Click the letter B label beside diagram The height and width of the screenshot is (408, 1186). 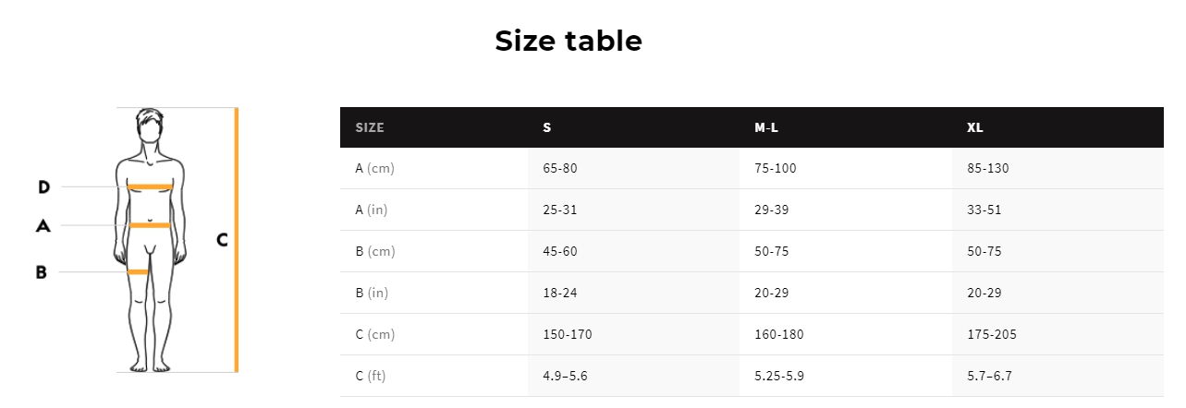tap(42, 272)
